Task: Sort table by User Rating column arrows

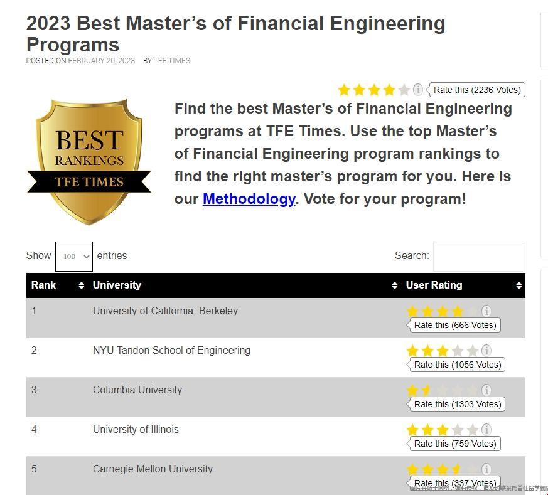Action: click(518, 285)
